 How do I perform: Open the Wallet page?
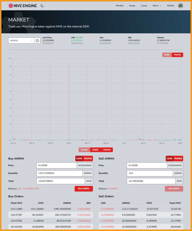170,6
